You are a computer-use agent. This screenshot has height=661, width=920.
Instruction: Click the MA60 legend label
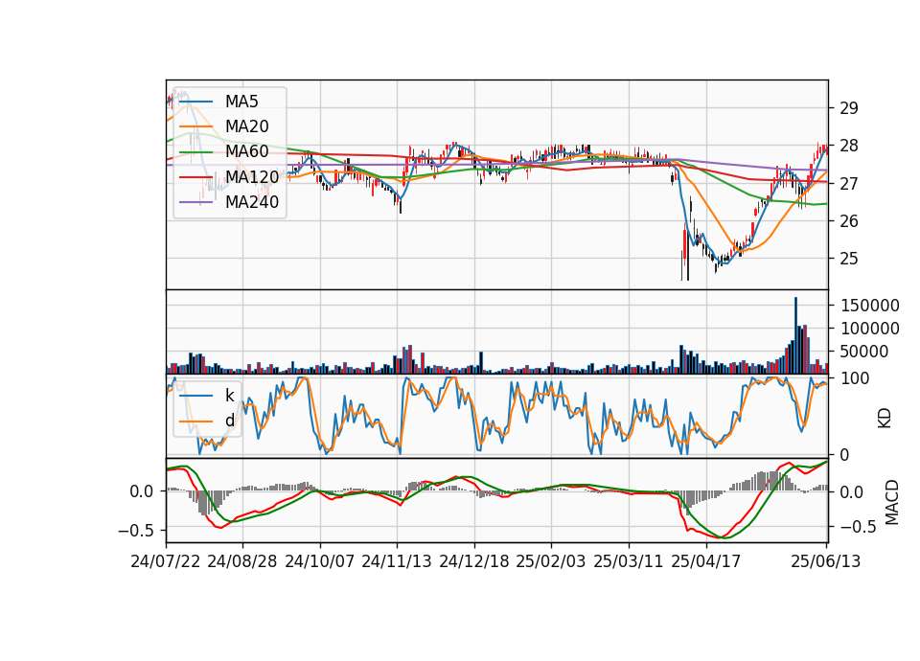(x=246, y=152)
